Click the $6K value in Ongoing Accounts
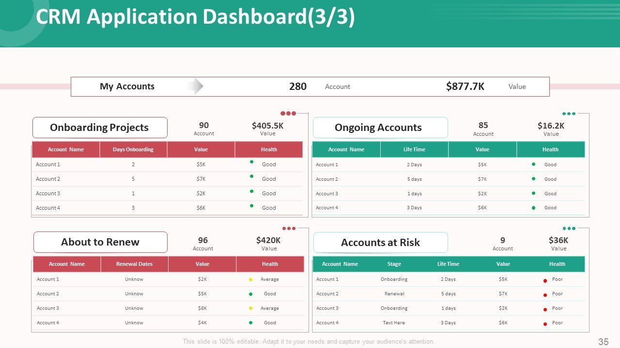This screenshot has width=620, height=348. [482, 207]
